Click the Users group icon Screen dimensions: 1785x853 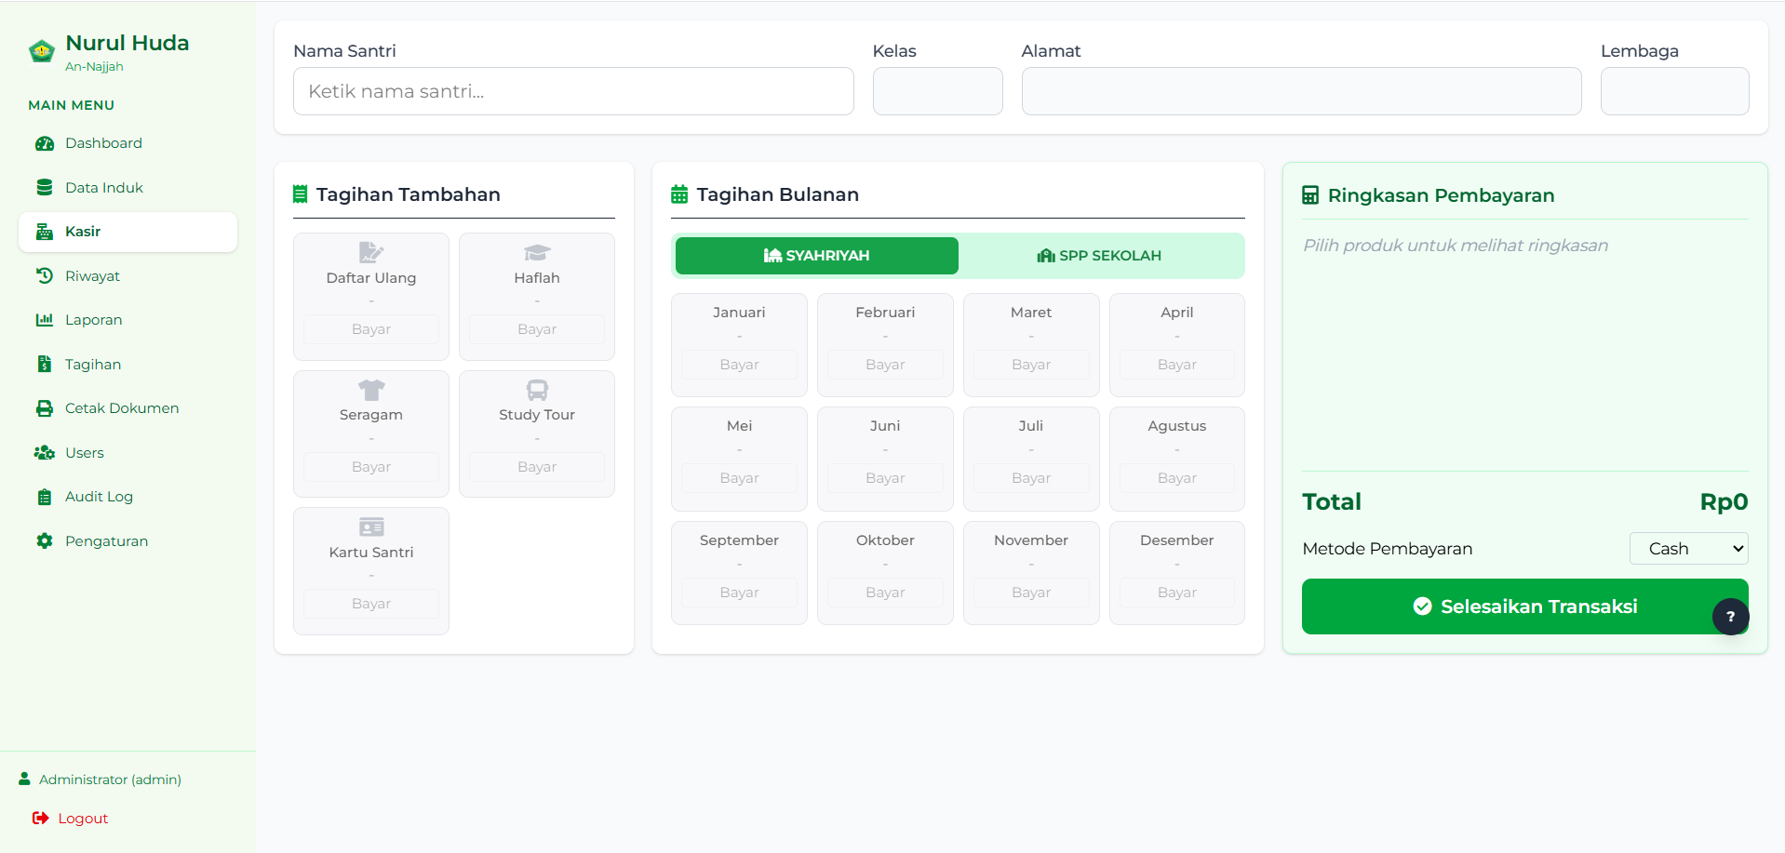click(x=44, y=453)
